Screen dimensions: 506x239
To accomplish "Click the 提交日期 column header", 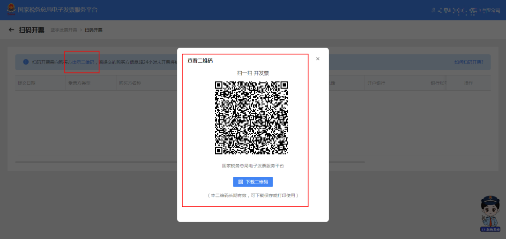I will (27, 83).
